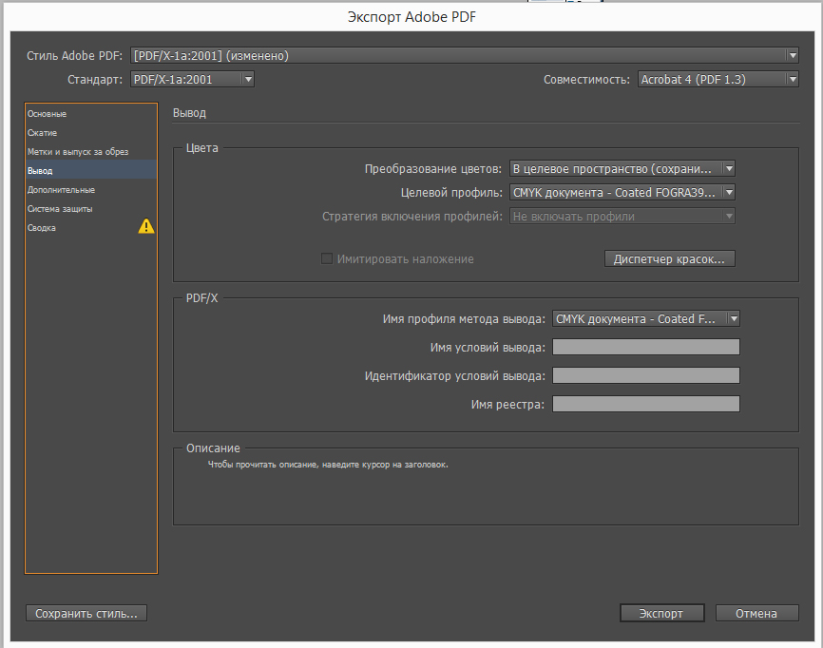The height and width of the screenshot is (648, 823).
Task: Open the Стратегия включения профилей dropdown
Action: 622,217
